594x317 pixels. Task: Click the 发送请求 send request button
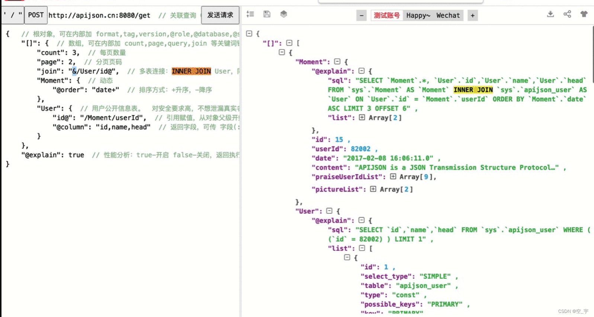(220, 15)
